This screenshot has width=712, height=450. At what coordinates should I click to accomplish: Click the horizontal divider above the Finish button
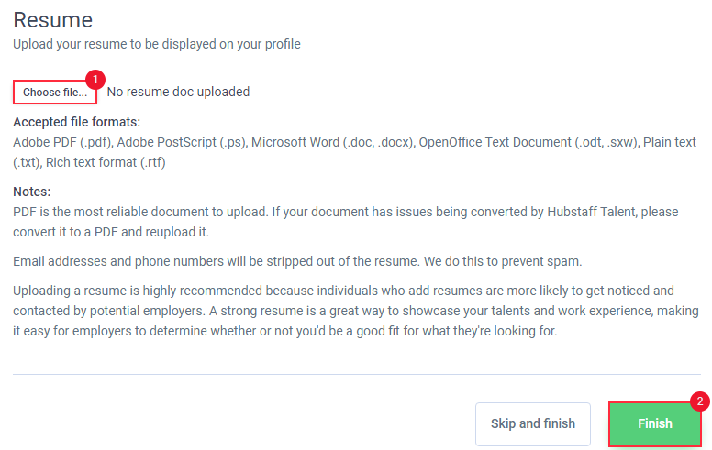tap(356, 374)
